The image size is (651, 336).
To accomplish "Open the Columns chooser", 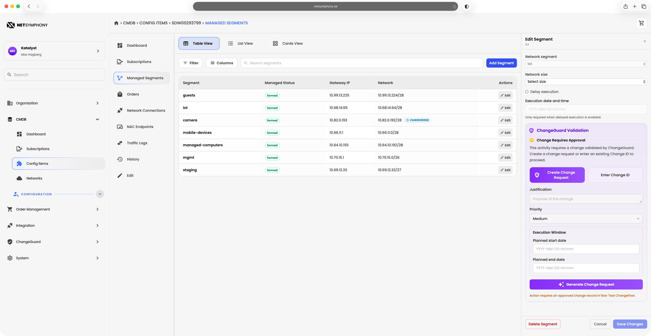I will [222, 63].
